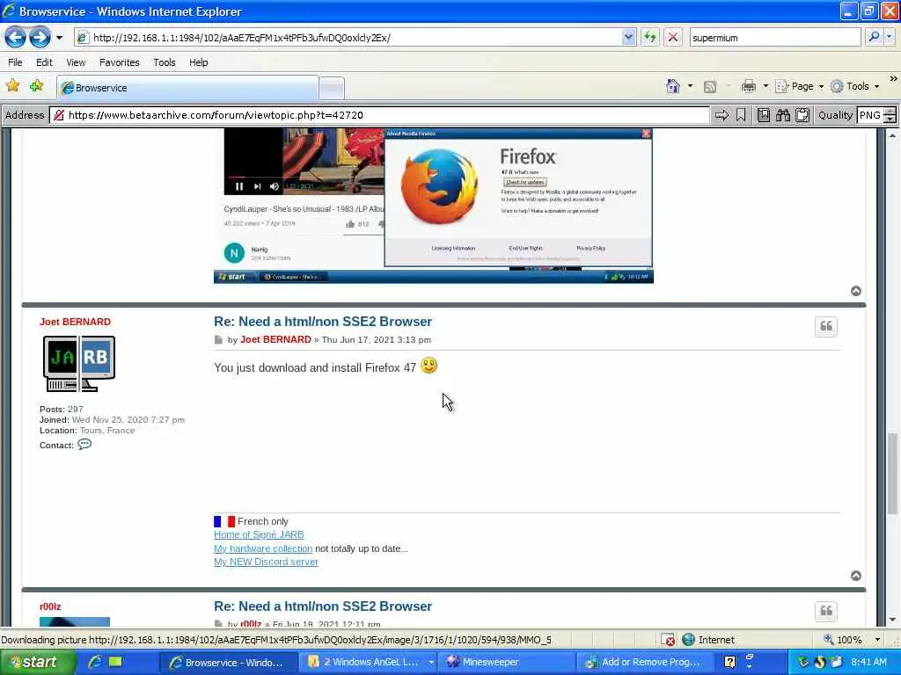The height and width of the screenshot is (675, 901).
Task: Click the page vertical scrollbar thumb
Action: (x=892, y=473)
